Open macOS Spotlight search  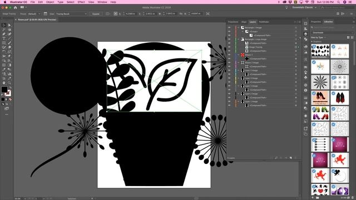click(x=338, y=2)
